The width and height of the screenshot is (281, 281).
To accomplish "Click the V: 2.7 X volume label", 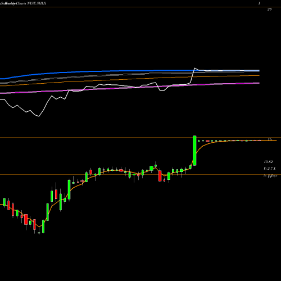I will click(270, 169).
